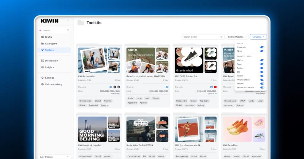Toggle Channels metadata switch

262,47
